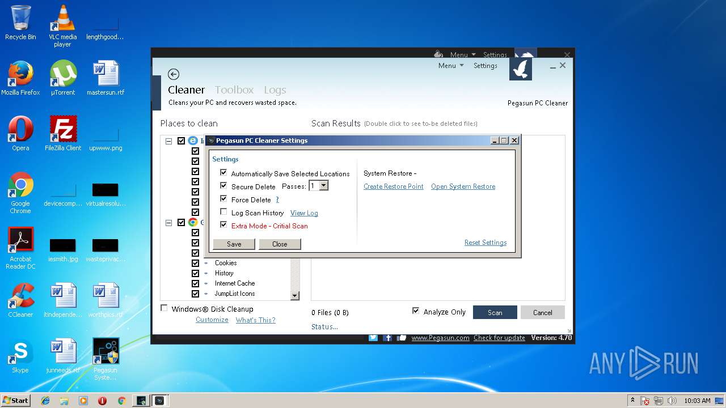Click Chrome icon in taskbar
Image resolution: width=726 pixels, height=408 pixels.
(121, 401)
